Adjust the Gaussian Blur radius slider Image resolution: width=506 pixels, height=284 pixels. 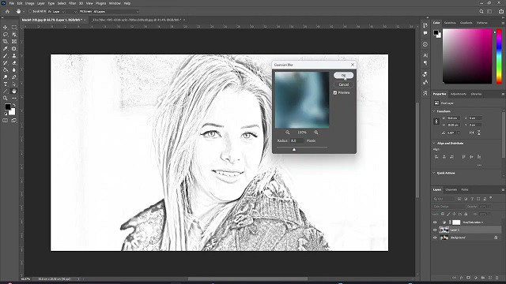coord(293,149)
